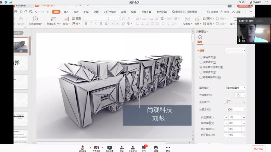Click the new slide icon

(x=54, y=19)
